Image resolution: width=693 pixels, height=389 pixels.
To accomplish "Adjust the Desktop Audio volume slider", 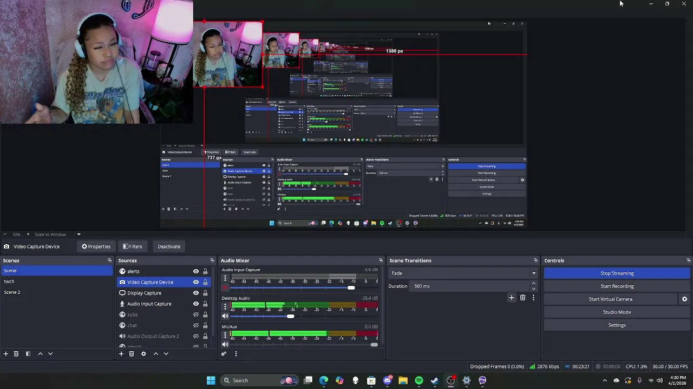I will 290,317.
